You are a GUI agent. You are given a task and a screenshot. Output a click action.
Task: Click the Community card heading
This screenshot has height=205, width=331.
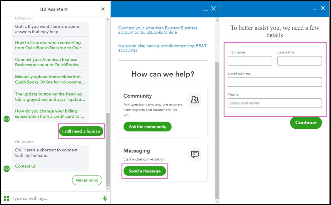[x=138, y=96]
